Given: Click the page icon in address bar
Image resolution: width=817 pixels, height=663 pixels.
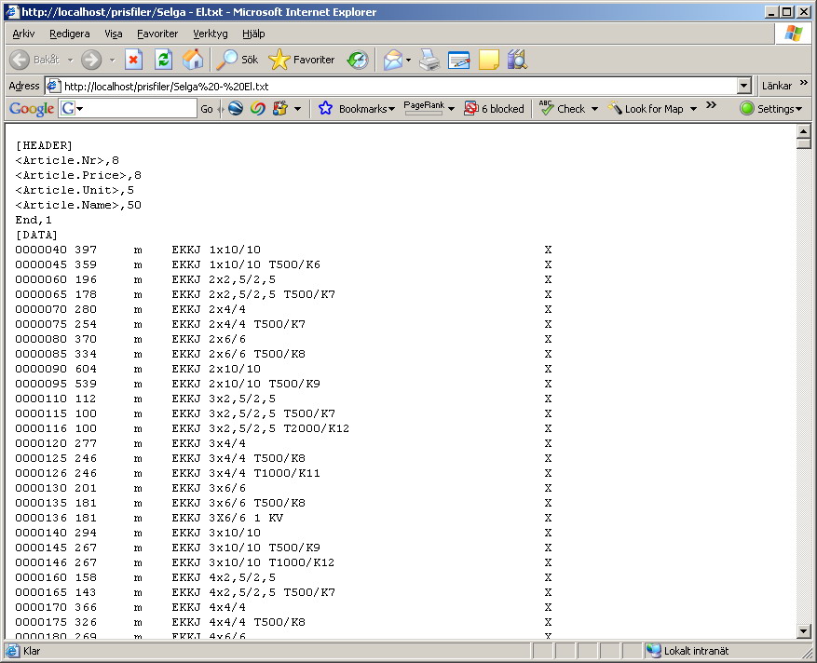Looking at the screenshot, I should tap(53, 86).
